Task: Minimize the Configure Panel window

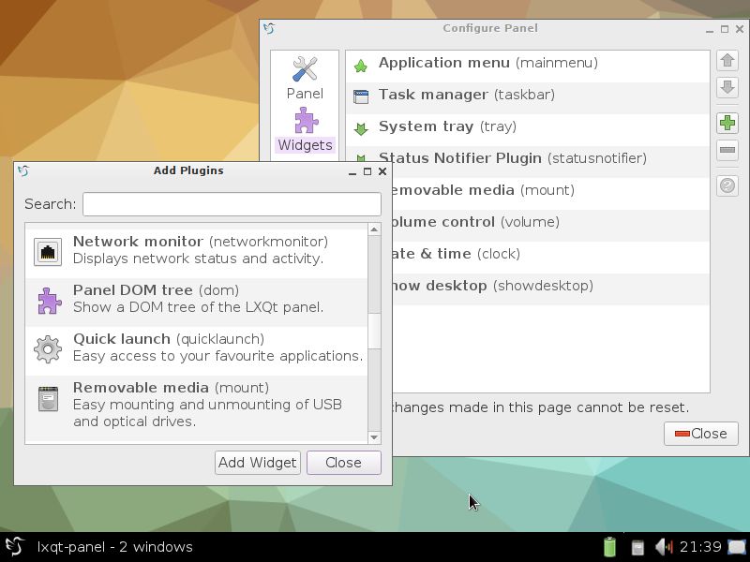Action: (x=710, y=30)
